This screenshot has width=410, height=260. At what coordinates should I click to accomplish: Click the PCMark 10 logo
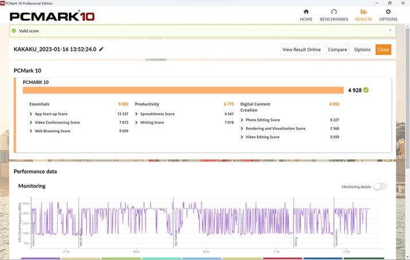tap(52, 16)
